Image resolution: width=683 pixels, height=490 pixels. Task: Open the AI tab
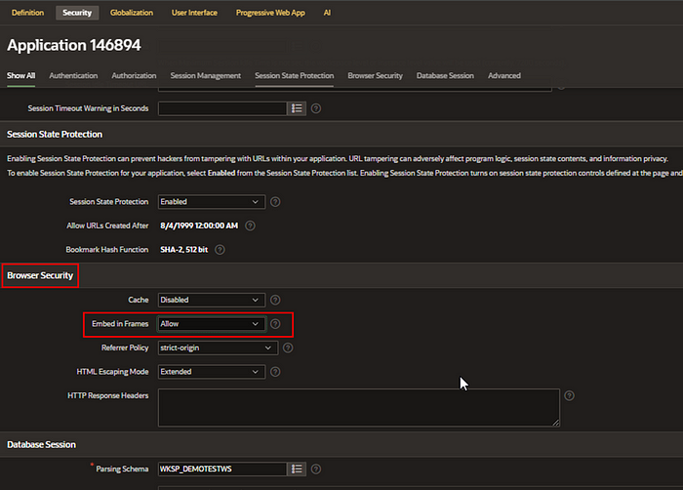(327, 13)
